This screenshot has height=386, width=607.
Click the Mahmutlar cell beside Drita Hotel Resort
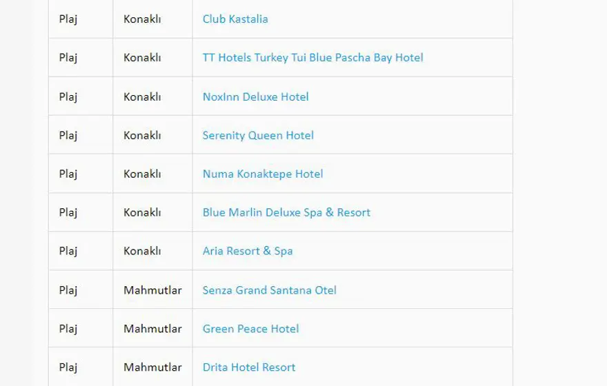coord(152,367)
